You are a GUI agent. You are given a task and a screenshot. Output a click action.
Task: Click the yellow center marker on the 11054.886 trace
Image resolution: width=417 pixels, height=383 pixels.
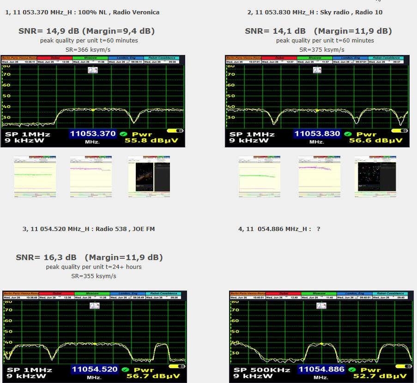coord(322,344)
